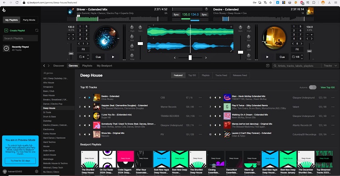Click the Search Playlists field
This screenshot has height=176, width=340.
pos(20,38)
